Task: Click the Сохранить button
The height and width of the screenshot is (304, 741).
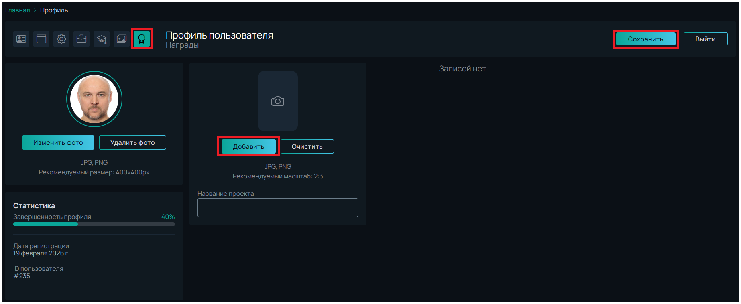Action: [x=645, y=39]
